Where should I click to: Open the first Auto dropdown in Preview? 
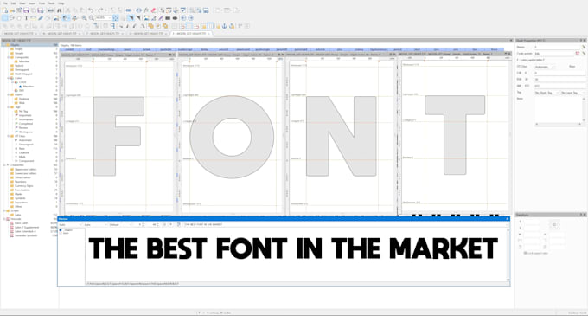click(71, 224)
